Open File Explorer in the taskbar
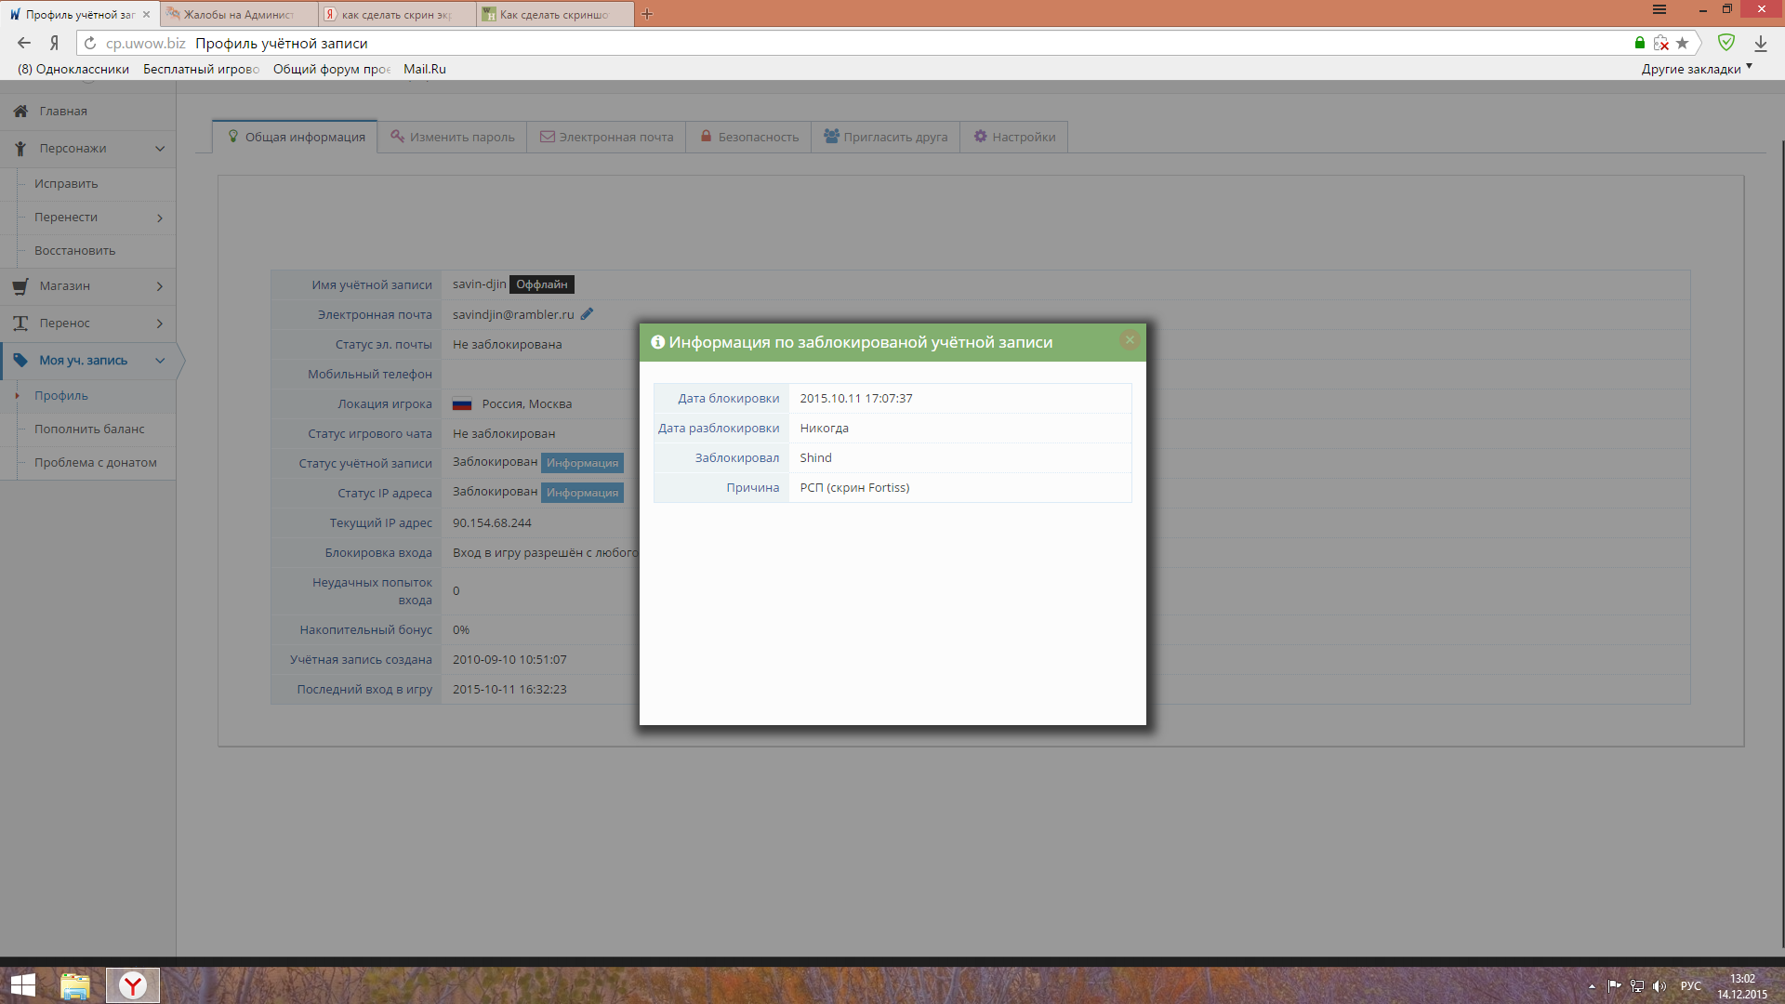The width and height of the screenshot is (1785, 1004). (x=74, y=984)
